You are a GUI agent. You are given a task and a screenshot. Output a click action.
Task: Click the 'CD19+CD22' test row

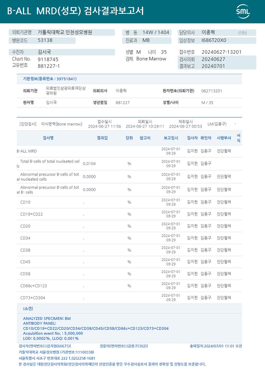[129, 214]
